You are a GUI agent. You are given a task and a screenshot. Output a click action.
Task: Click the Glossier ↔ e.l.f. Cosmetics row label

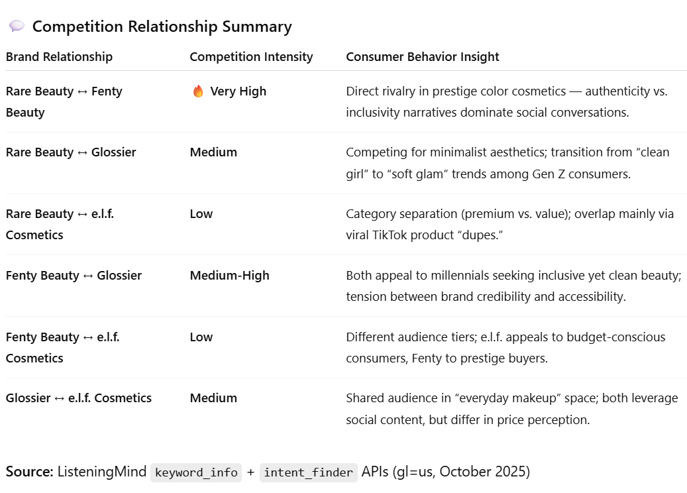click(79, 398)
